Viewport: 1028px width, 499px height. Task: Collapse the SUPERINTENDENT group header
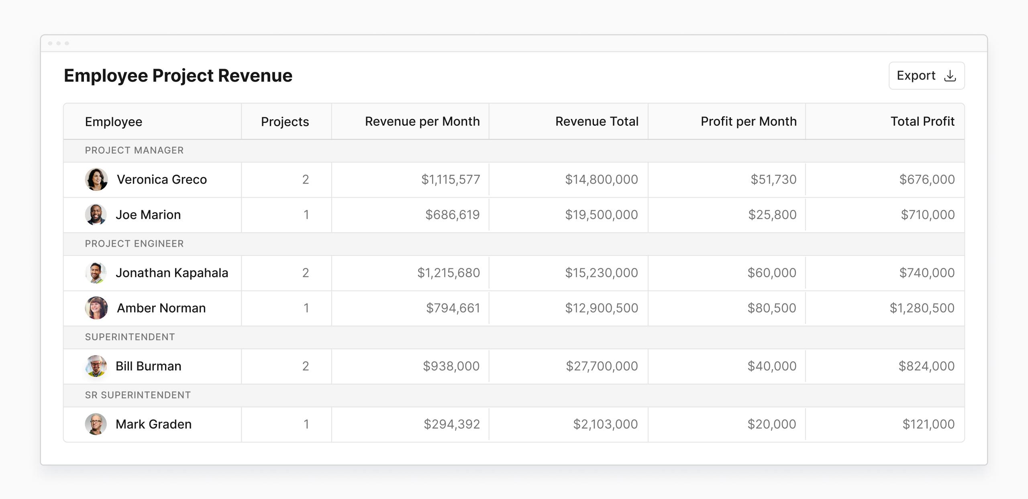point(130,337)
